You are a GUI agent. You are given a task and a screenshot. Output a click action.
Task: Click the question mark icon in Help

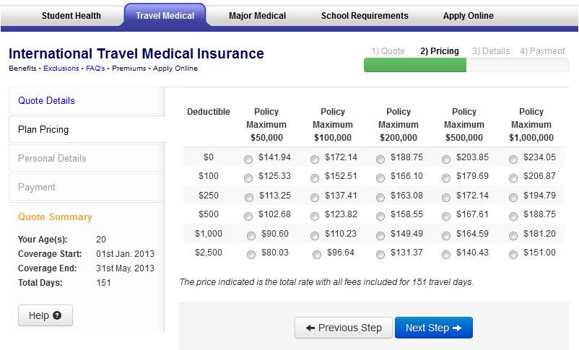pos(57,315)
